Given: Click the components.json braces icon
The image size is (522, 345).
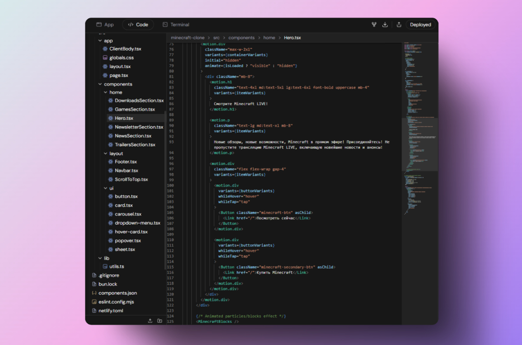Looking at the screenshot, I should 94,293.
